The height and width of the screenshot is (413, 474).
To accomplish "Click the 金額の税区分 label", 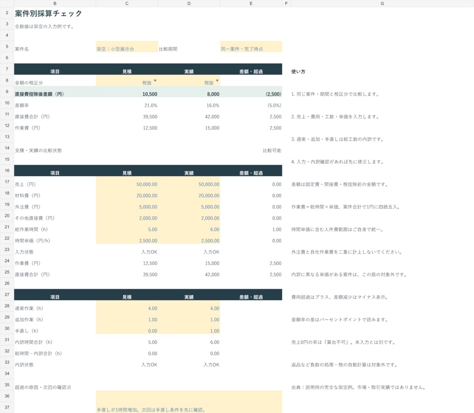I will pyautogui.click(x=29, y=83).
